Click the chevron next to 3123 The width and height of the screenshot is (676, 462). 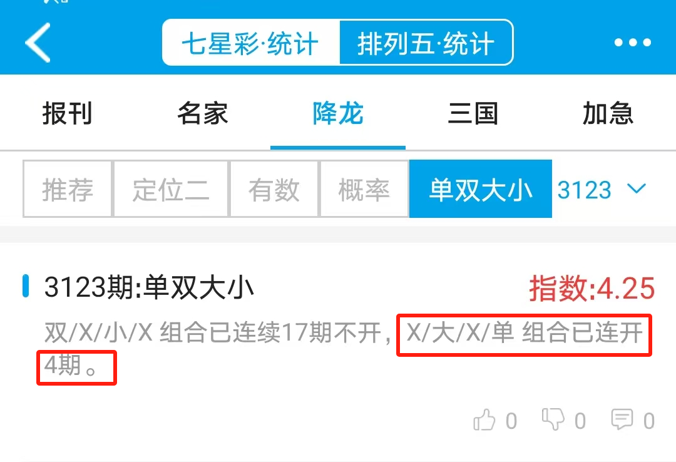pos(637,188)
